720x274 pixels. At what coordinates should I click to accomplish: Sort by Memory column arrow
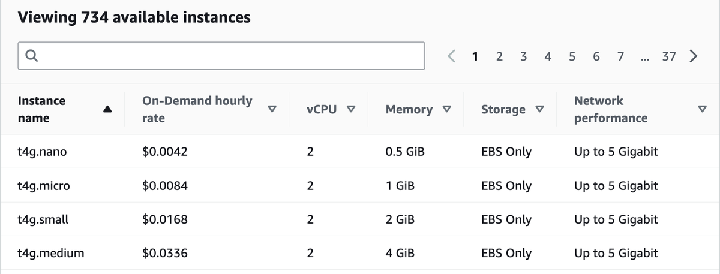tap(446, 109)
